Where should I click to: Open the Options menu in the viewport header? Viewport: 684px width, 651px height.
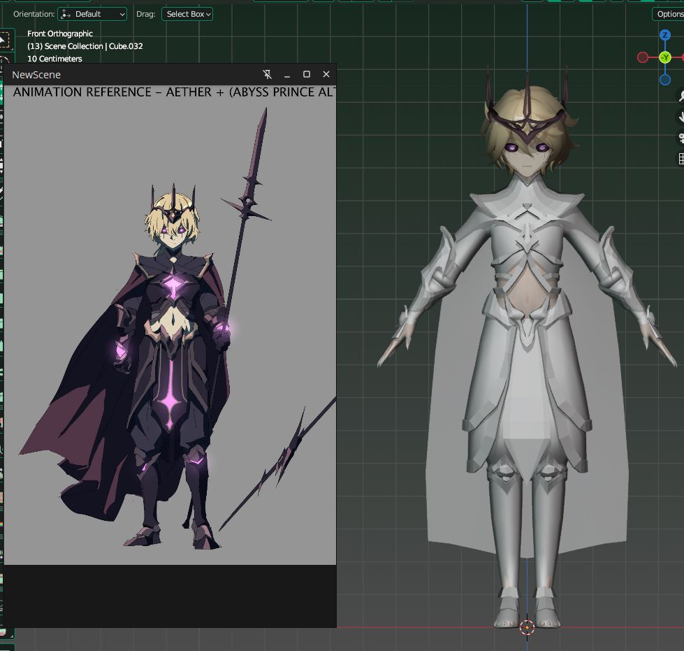[x=669, y=14]
